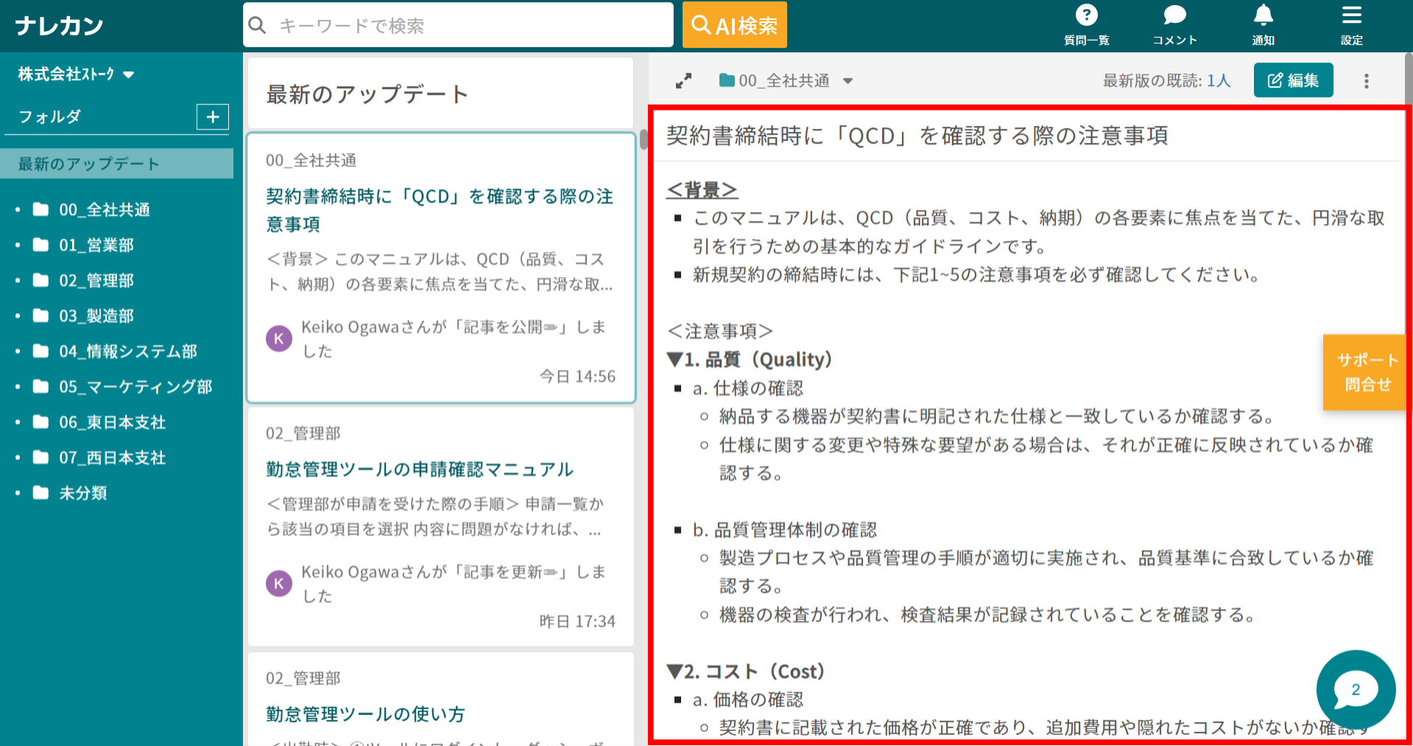Image resolution: width=1413 pixels, height=746 pixels.
Task: Click the 00_全社共通 label on the first card
Action: coord(311,160)
